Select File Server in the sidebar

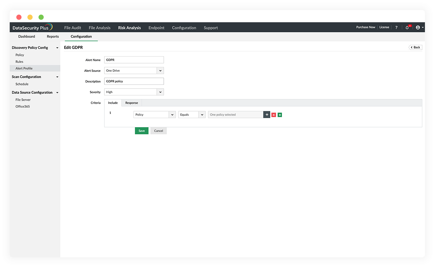(23, 100)
